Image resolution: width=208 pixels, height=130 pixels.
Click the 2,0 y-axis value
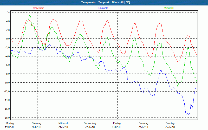[x=8, y=30]
